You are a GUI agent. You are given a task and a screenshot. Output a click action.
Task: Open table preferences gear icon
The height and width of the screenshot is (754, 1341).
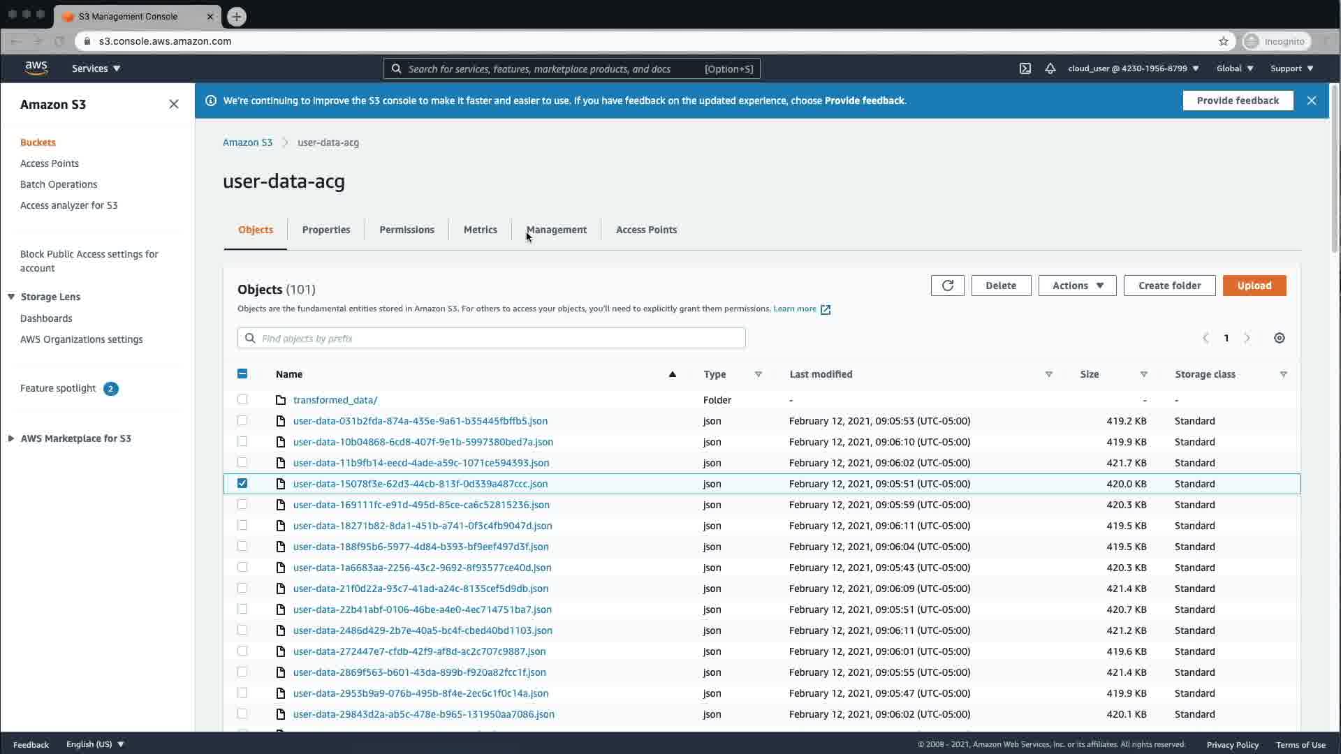(1279, 338)
